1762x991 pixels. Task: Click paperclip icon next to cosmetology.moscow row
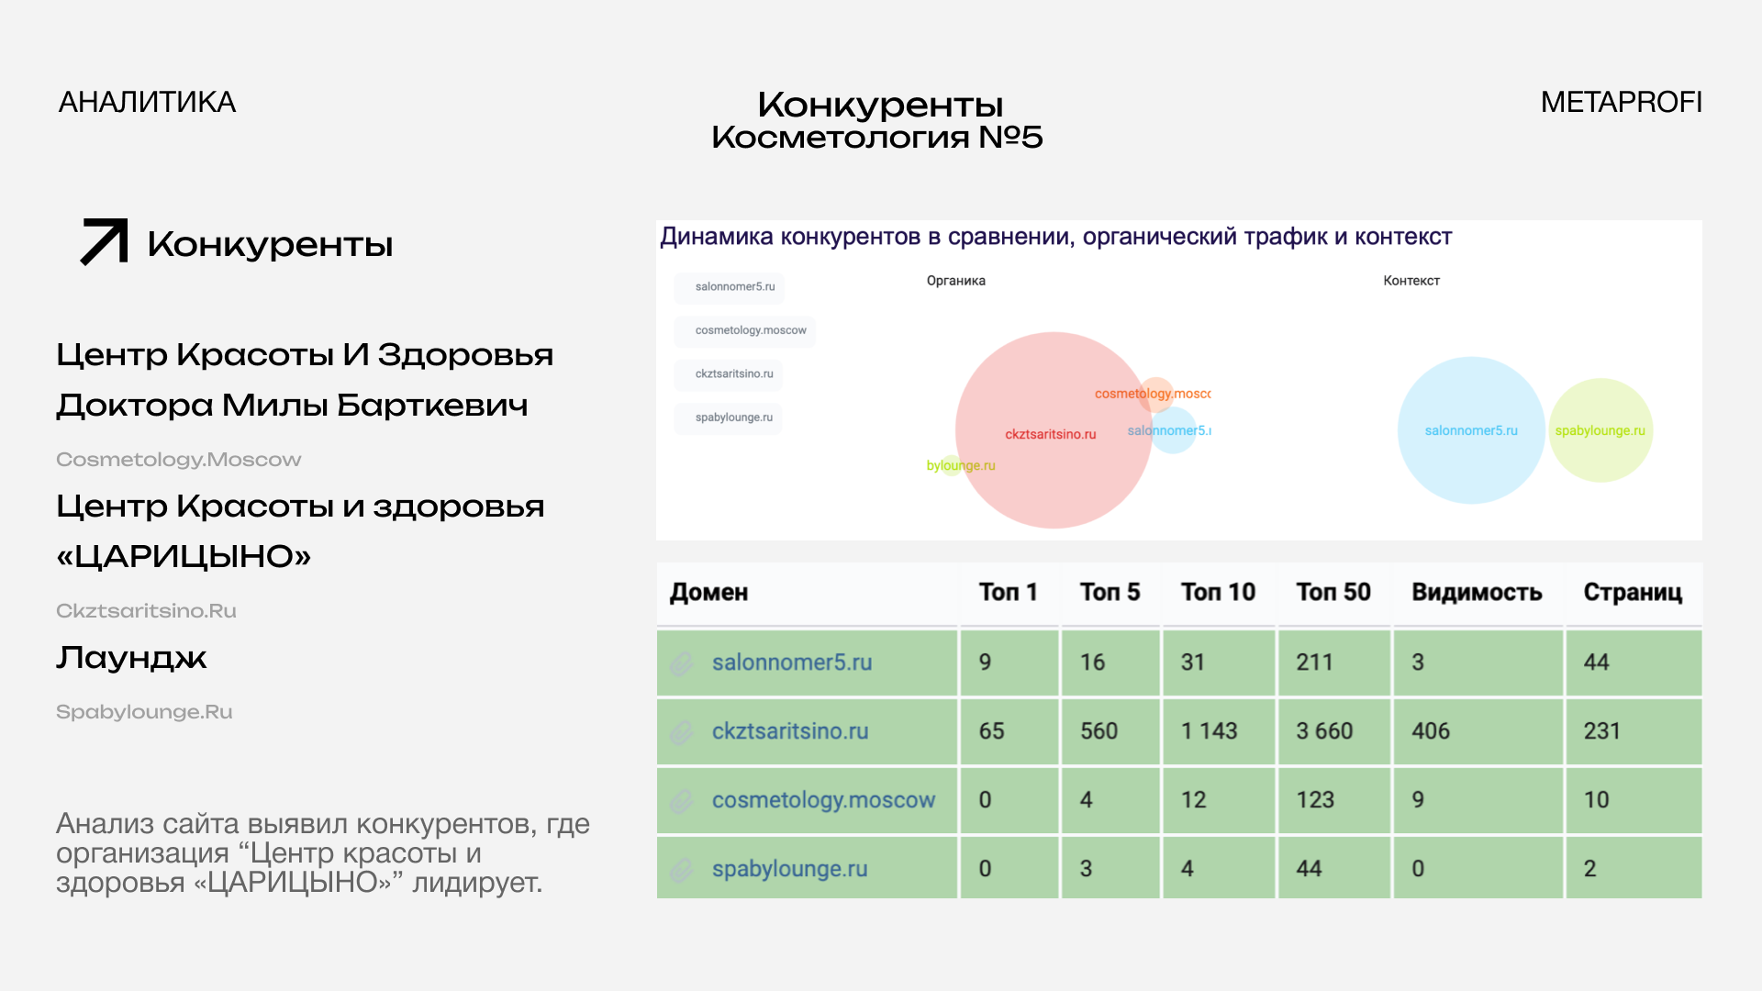click(x=681, y=800)
